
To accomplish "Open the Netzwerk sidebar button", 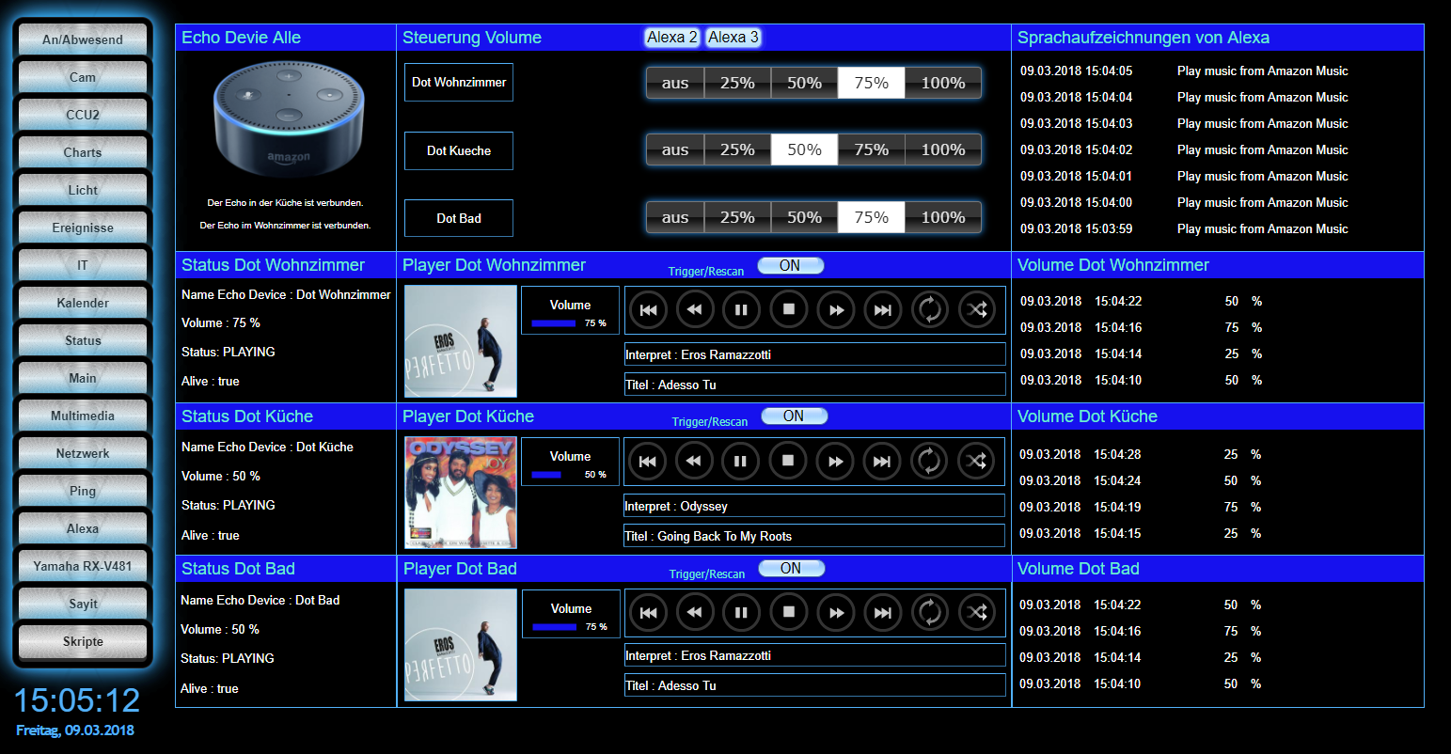I will pyautogui.click(x=83, y=453).
